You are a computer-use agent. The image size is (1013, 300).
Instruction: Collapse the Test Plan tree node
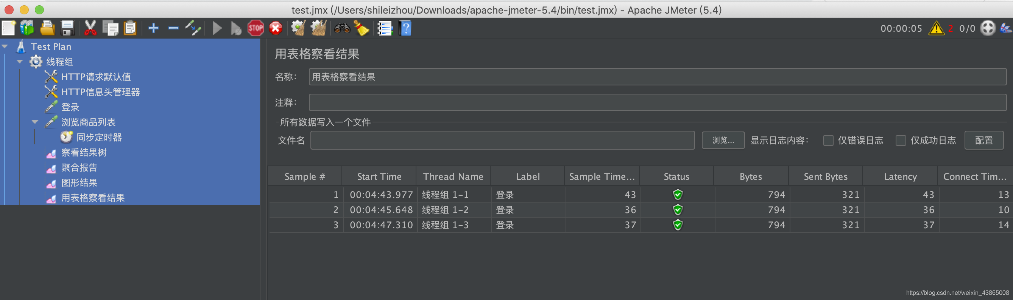5,46
